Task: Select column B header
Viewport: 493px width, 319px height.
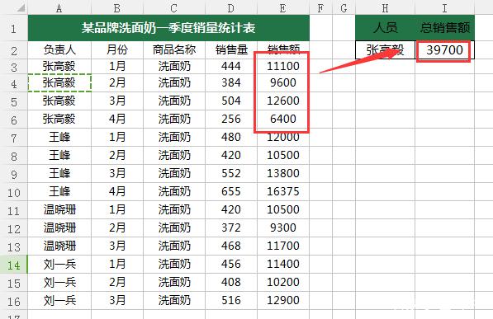Action: click(117, 7)
